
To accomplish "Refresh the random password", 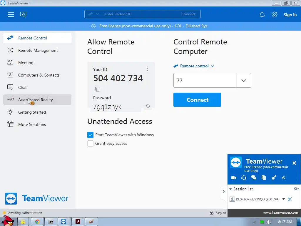I will click(x=148, y=106).
